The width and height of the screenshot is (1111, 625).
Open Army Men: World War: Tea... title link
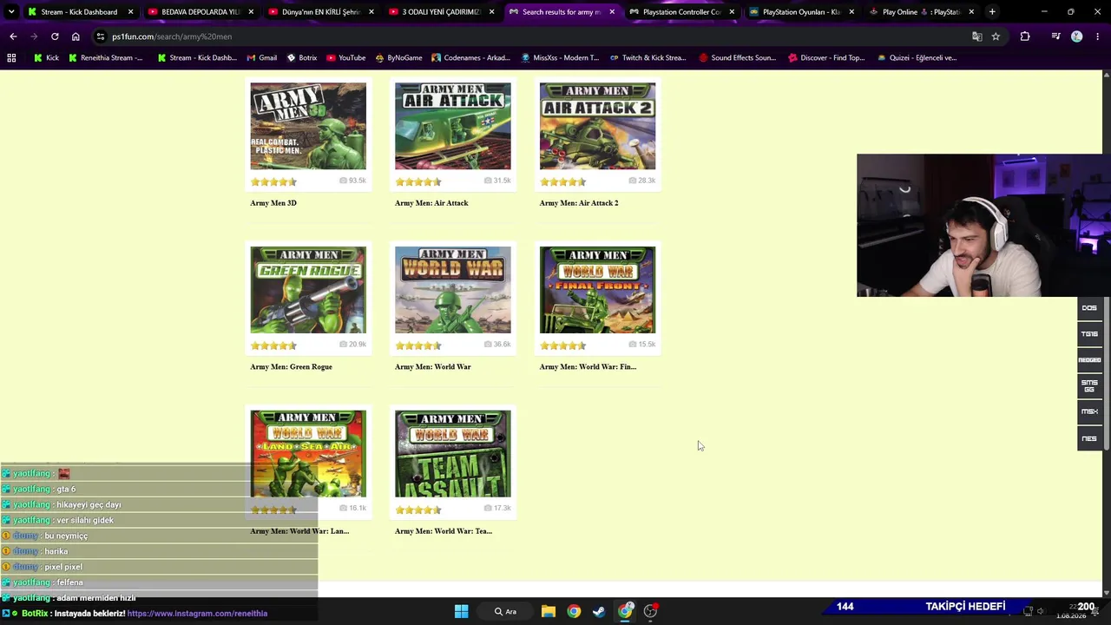[x=444, y=531]
